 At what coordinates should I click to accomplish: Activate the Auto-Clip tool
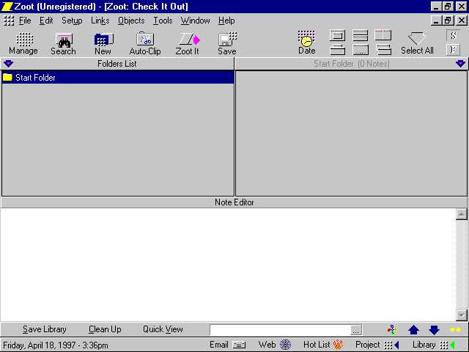click(x=144, y=40)
